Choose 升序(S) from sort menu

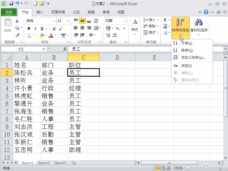click(192, 43)
